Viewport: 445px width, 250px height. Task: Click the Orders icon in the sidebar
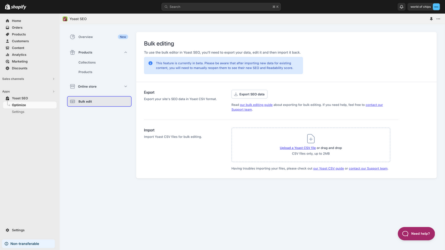pos(7,27)
